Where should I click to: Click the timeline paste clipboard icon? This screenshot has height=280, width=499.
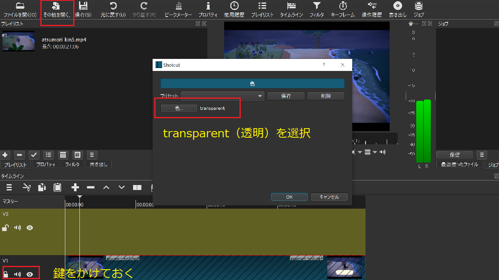tap(57, 187)
